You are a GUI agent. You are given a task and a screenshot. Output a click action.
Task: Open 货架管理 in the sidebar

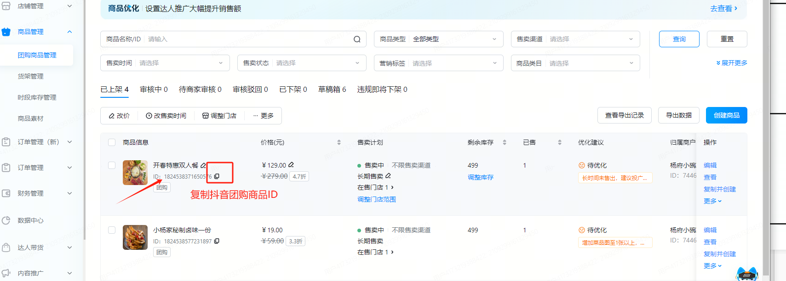[31, 76]
